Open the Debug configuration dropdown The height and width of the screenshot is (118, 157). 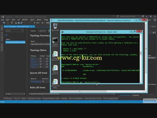tap(48, 23)
